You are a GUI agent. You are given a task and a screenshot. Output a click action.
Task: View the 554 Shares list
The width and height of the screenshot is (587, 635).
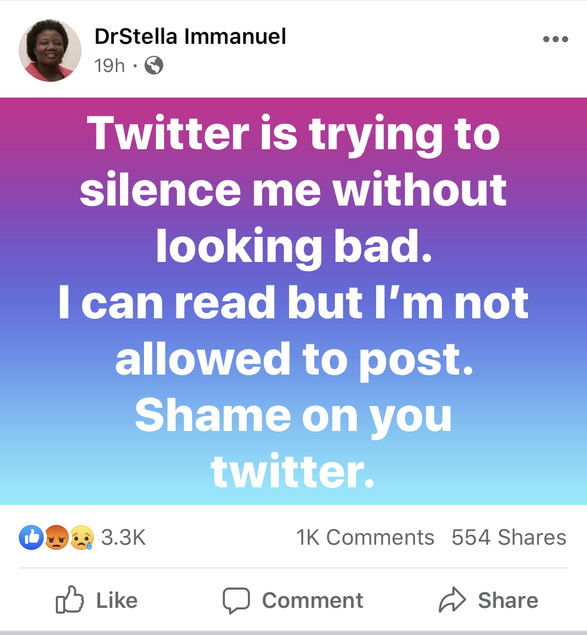pyautogui.click(x=509, y=537)
